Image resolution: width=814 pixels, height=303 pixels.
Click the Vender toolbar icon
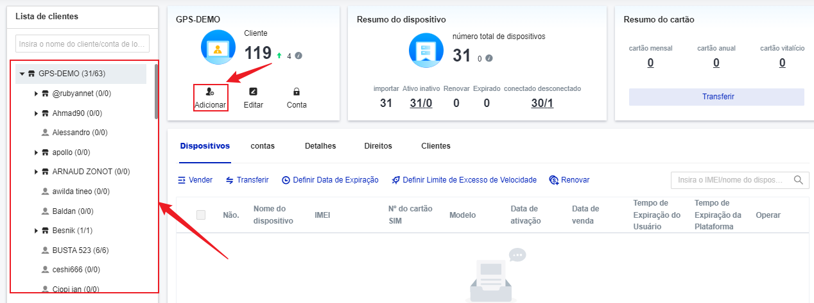point(182,180)
